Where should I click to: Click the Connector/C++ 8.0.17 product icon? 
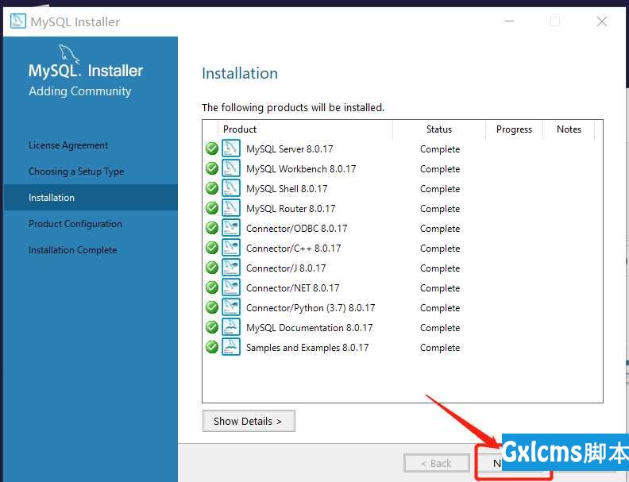click(x=231, y=248)
